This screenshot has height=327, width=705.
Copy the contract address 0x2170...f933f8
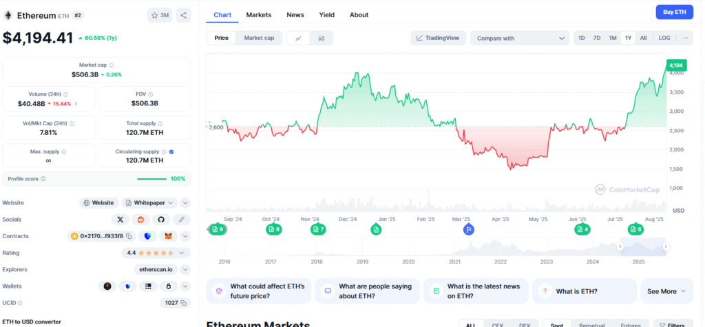point(129,236)
